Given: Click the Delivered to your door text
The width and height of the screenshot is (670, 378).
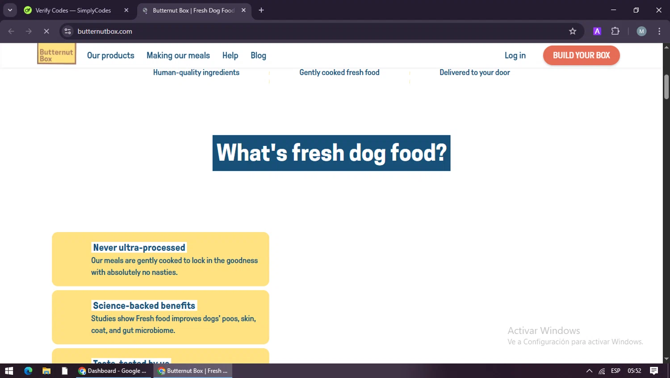Looking at the screenshot, I should [x=475, y=72].
